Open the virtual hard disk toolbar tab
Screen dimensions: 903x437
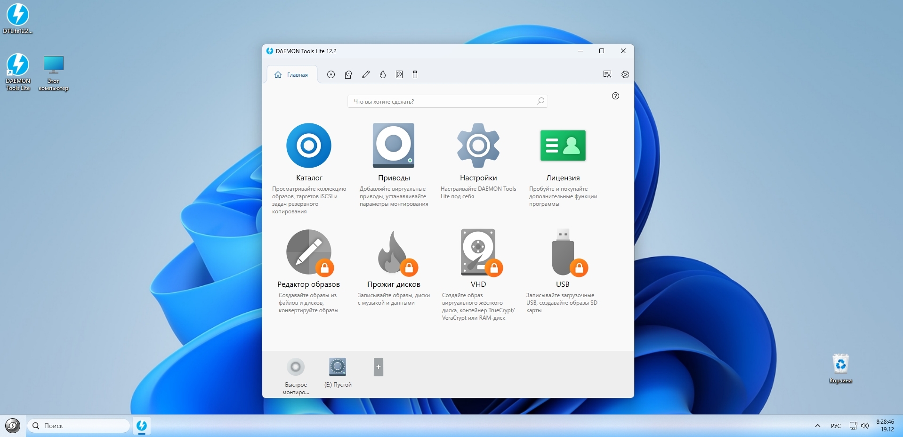tap(399, 74)
